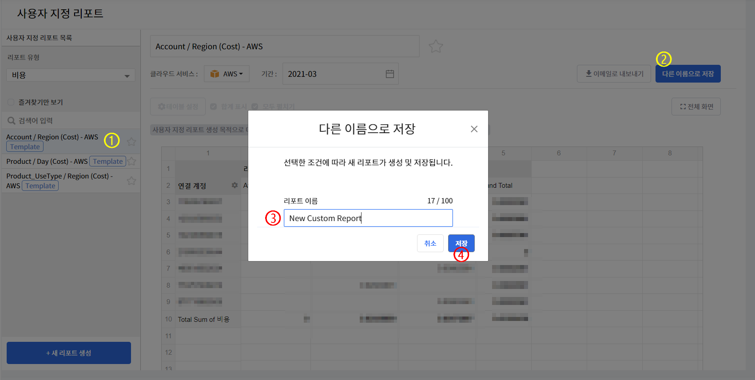755x380 pixels.
Task: Star the Product / Day (Cost) template
Action: pos(132,161)
